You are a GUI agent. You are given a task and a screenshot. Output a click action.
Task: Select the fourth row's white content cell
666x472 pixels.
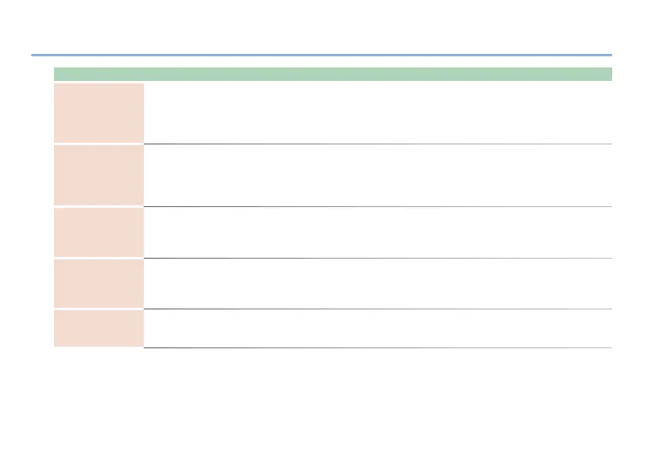[377, 282]
